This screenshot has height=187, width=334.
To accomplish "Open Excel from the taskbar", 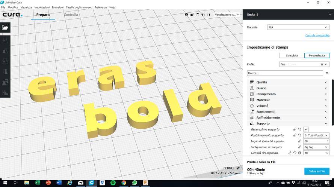I will (38, 183).
